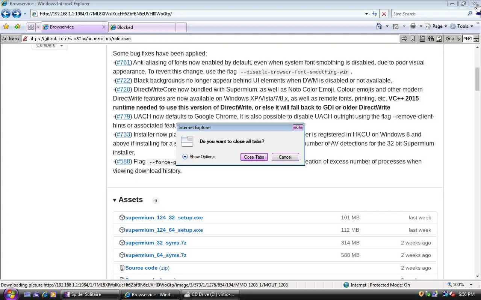Click the browser Back arrow button
Screen dimensions: 481x300
(6, 14)
